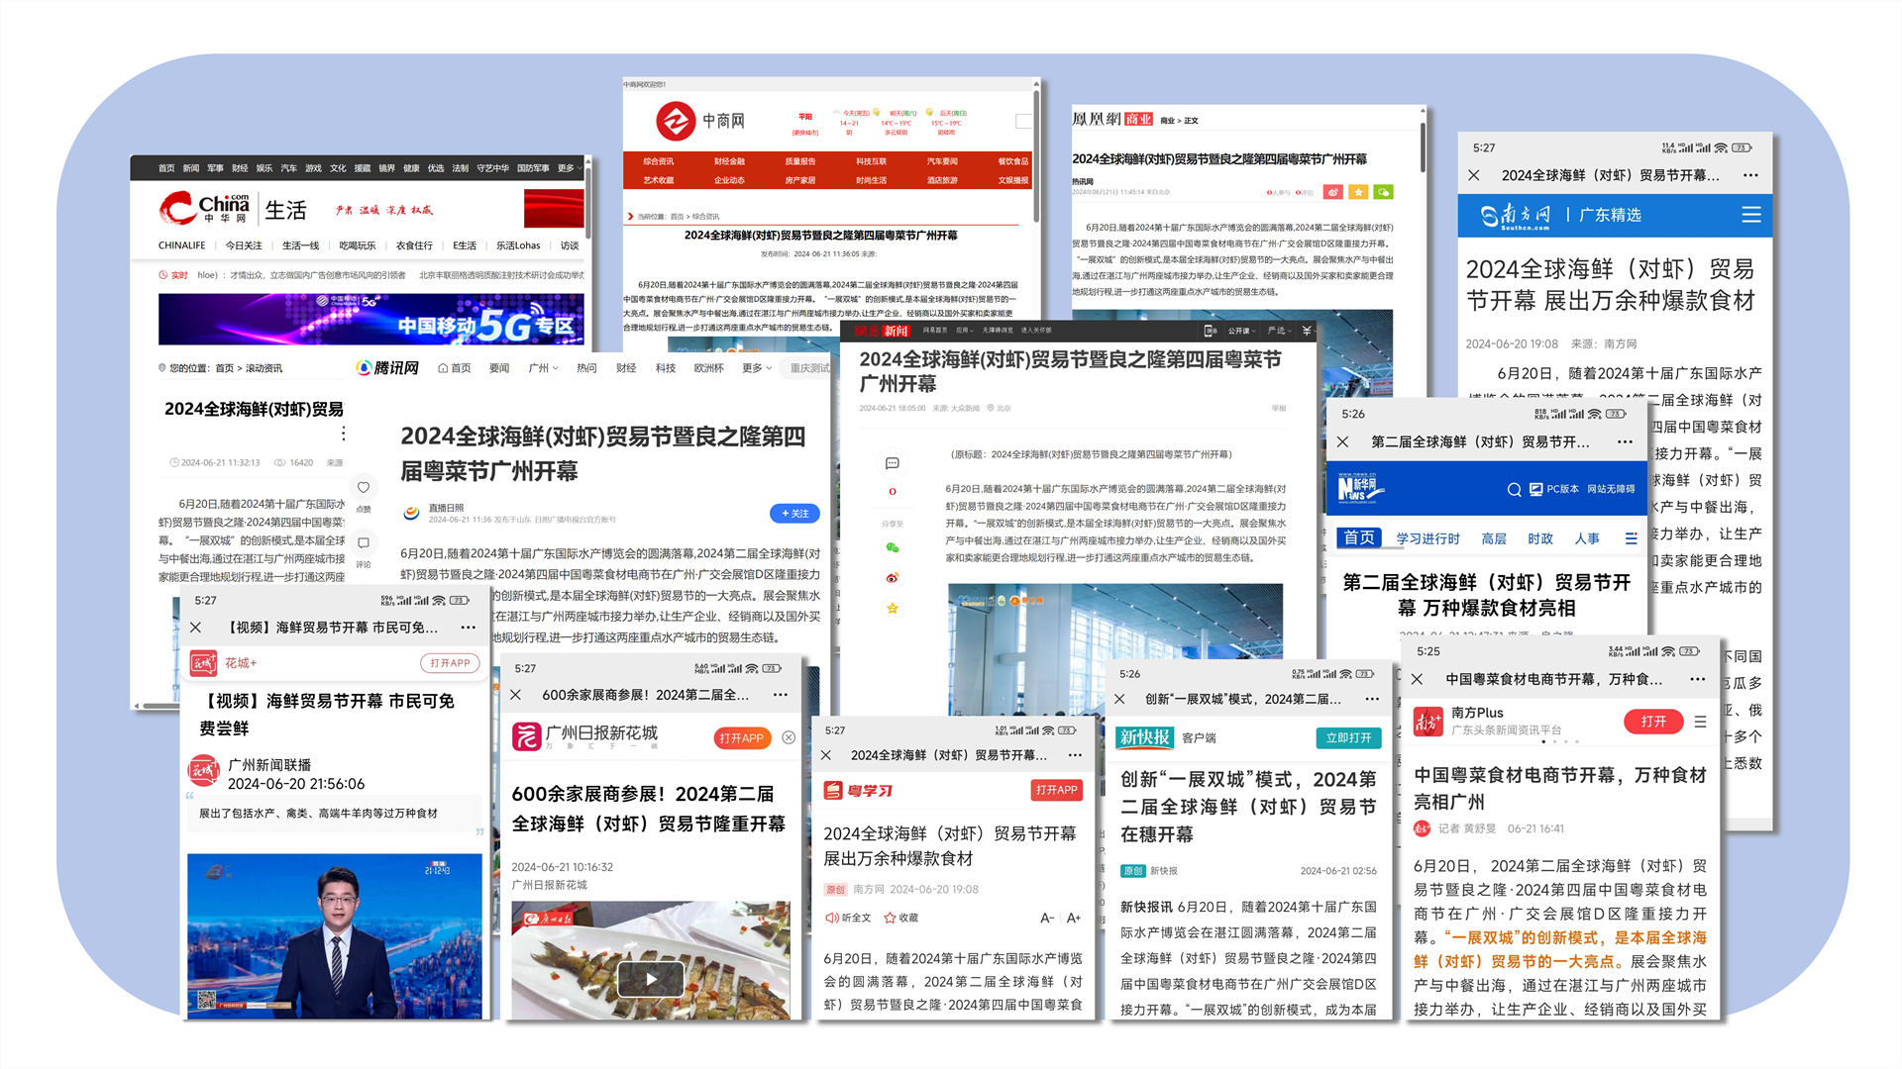Open the comment bubble icon on NetEase article

point(892,463)
